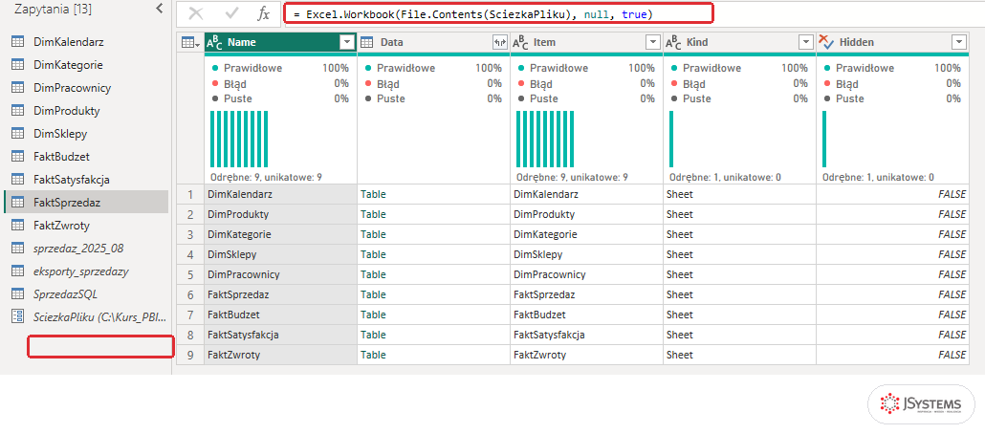Click Data column table type icon
985x434 pixels.
(367, 42)
